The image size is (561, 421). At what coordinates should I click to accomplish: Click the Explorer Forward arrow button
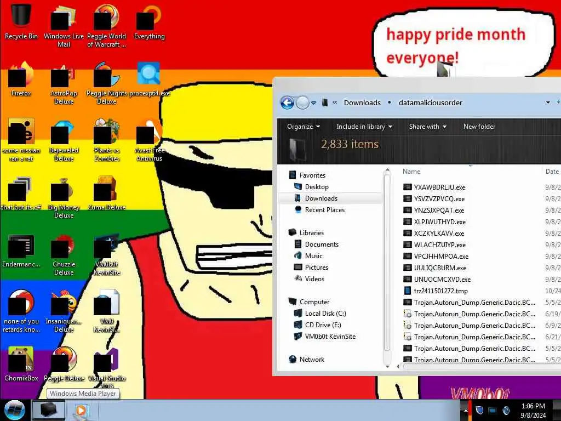(302, 103)
